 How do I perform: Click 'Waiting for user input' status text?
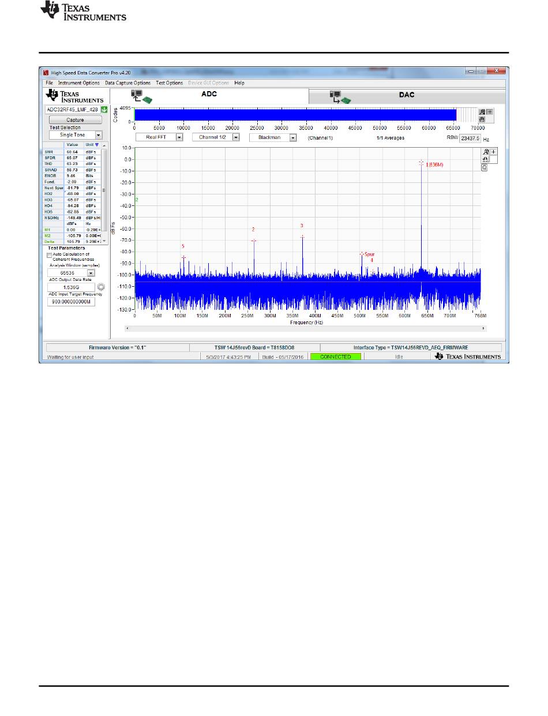click(70, 357)
